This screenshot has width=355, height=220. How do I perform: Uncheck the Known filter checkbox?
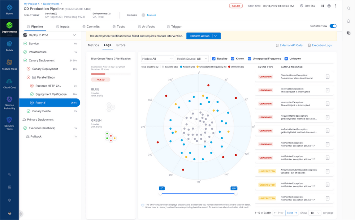233,59
